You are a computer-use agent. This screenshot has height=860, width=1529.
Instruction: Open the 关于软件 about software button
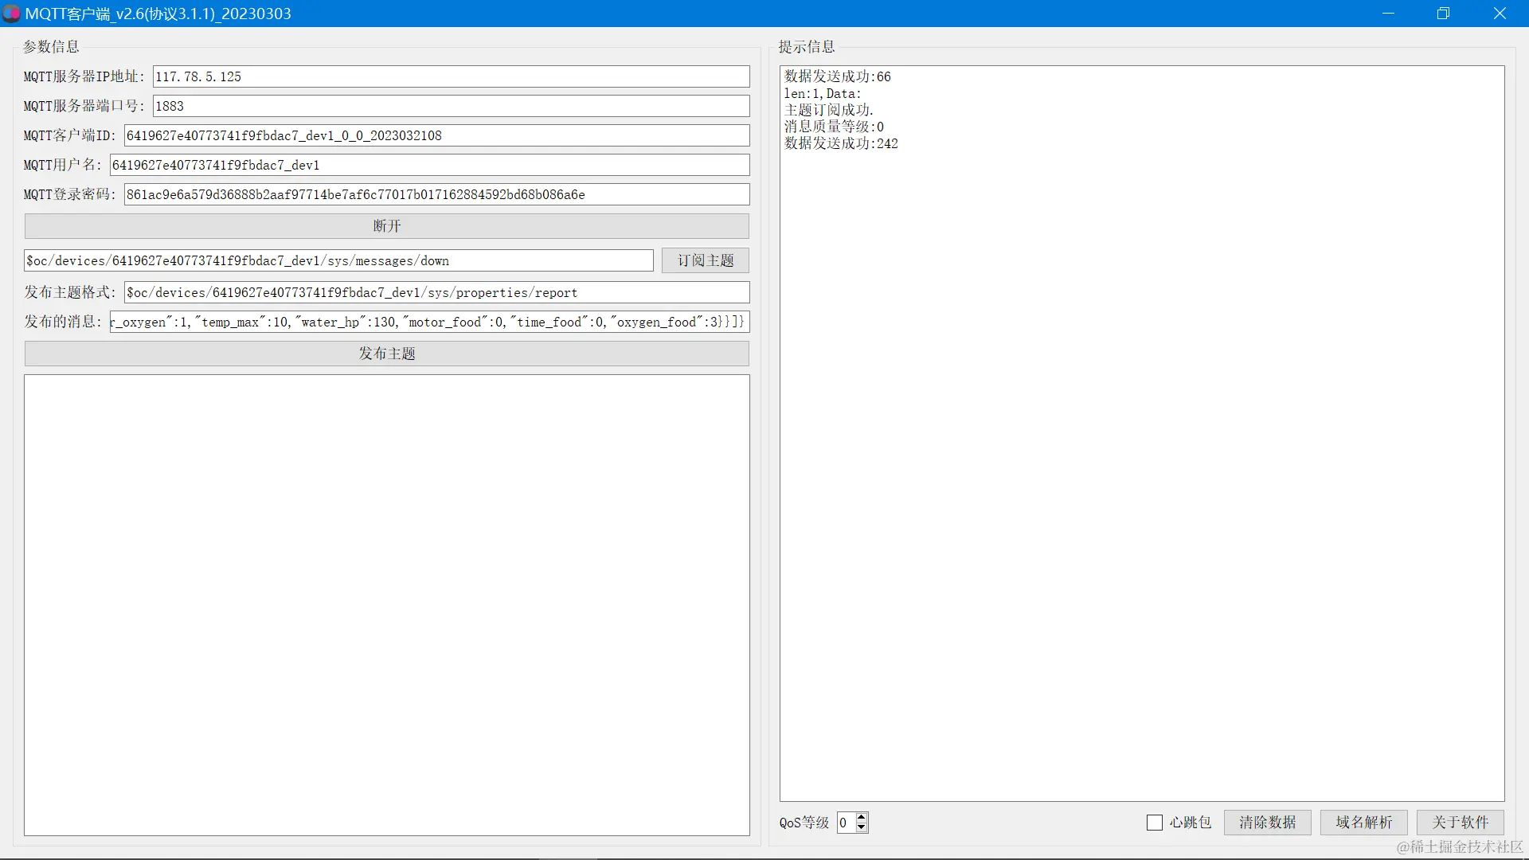click(1460, 823)
